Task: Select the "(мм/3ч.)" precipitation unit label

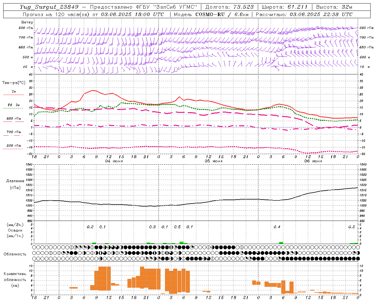Action: 15,225
